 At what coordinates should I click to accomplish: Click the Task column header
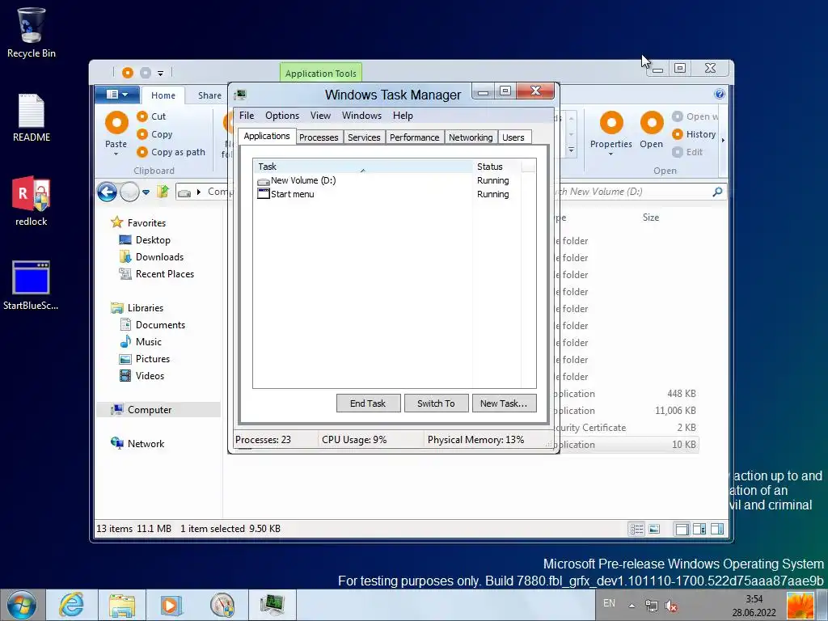pos(363,167)
